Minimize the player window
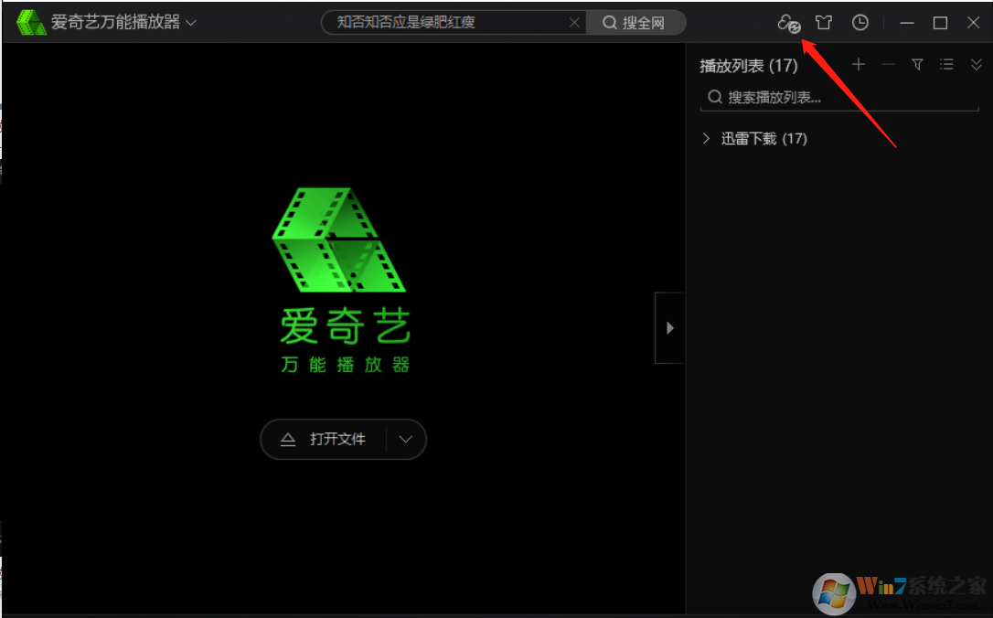This screenshot has height=618, width=993. 906,23
